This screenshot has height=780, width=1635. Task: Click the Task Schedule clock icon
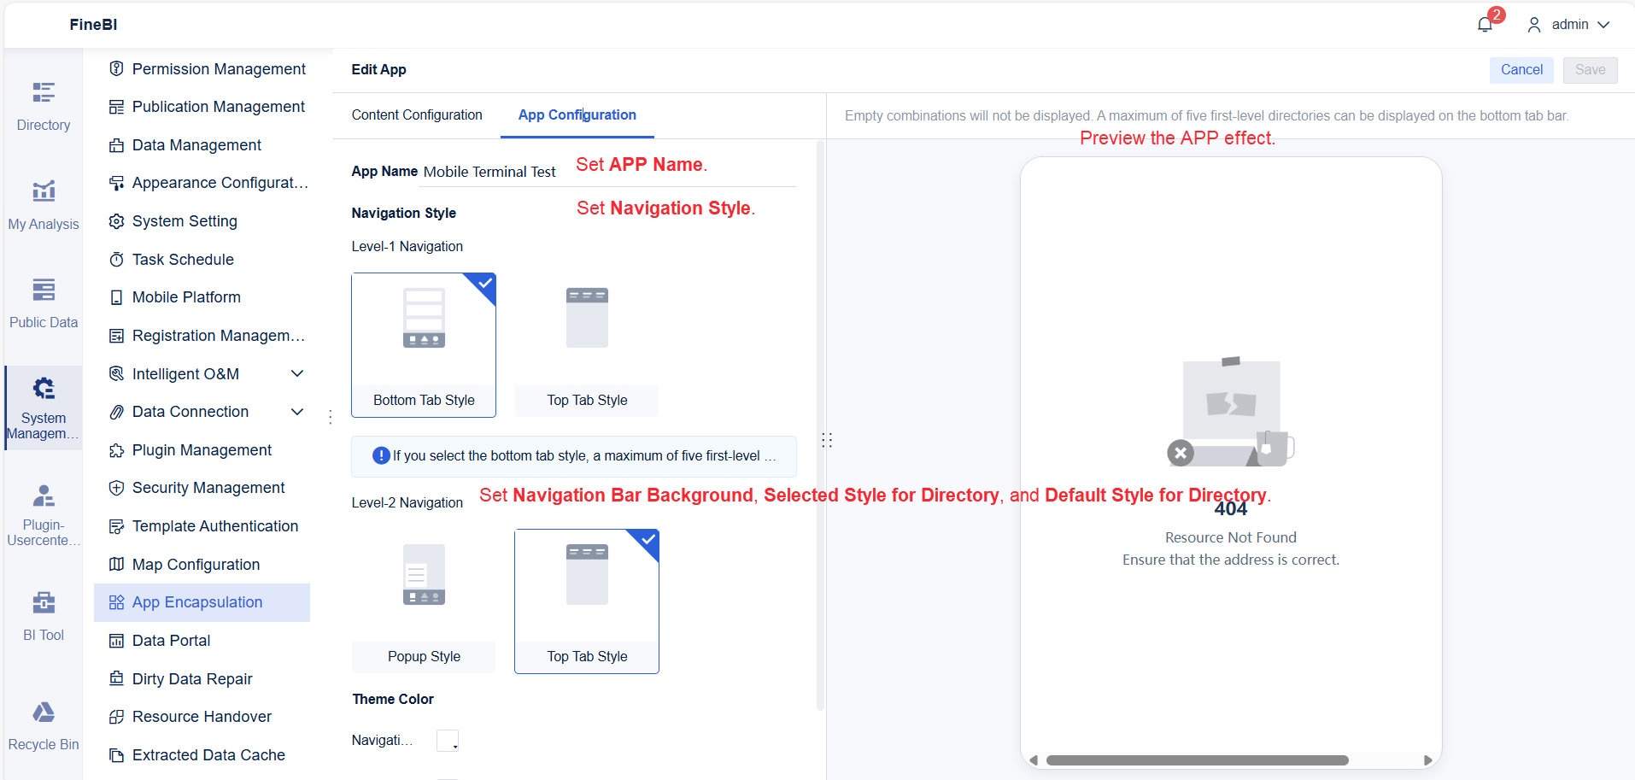point(117,259)
